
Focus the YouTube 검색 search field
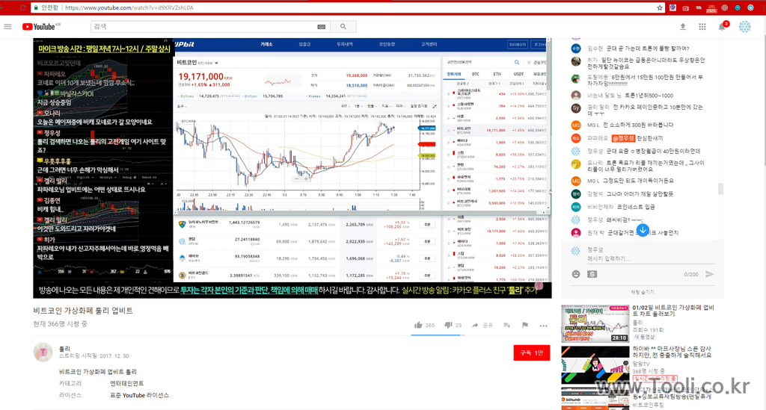tap(203, 26)
